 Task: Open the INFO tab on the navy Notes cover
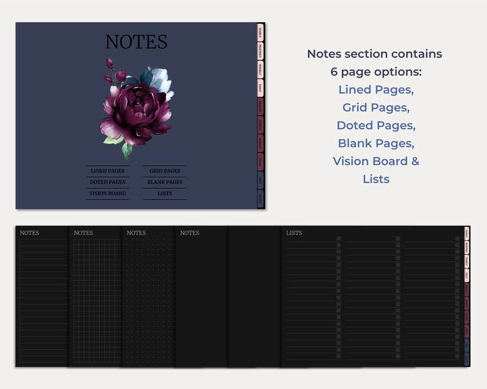[260, 180]
